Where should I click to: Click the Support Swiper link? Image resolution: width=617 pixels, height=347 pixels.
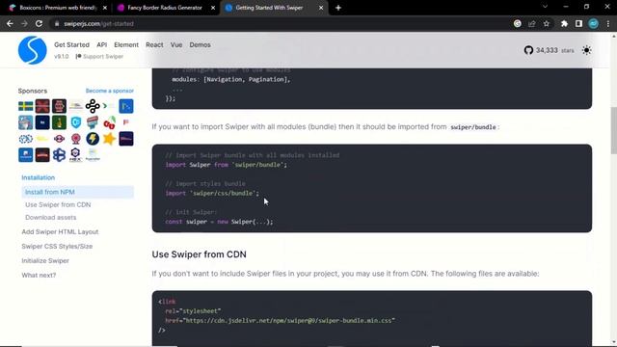point(103,56)
